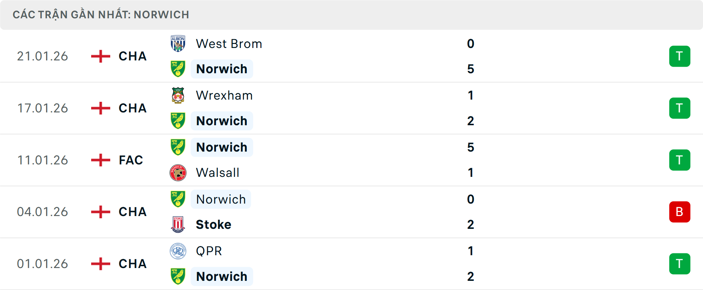Open the Stoke team link
This screenshot has height=290, width=703.
pos(213,224)
